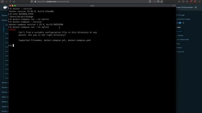Open the browser home page icon

14,2
